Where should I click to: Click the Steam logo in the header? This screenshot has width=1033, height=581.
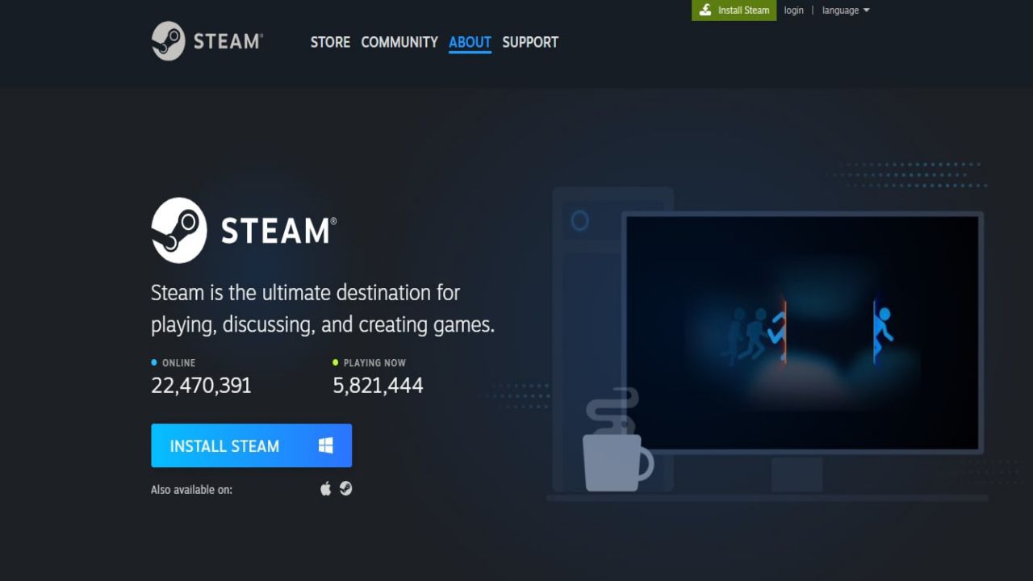[206, 41]
